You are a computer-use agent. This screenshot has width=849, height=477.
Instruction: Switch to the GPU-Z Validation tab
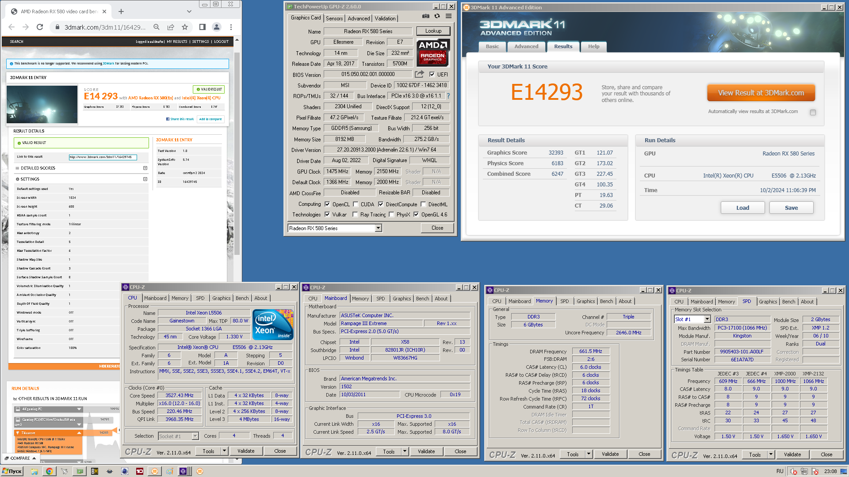point(385,18)
